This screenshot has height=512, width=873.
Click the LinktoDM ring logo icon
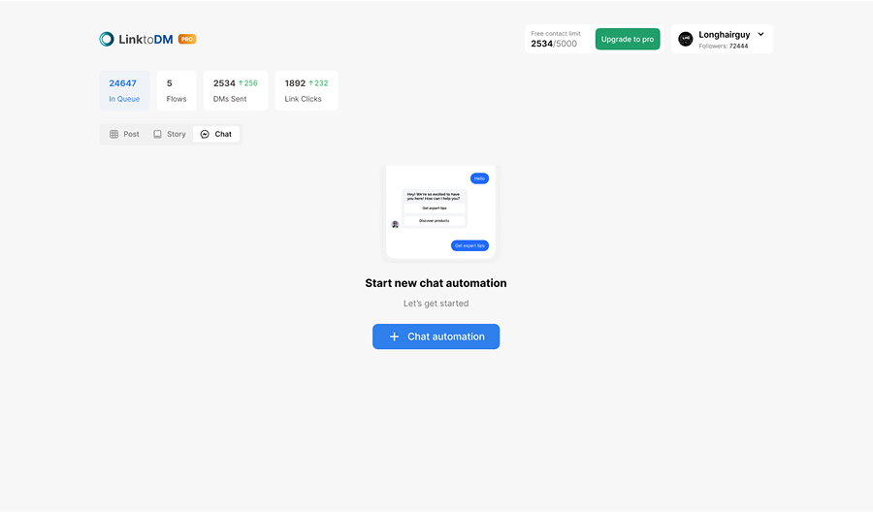107,39
